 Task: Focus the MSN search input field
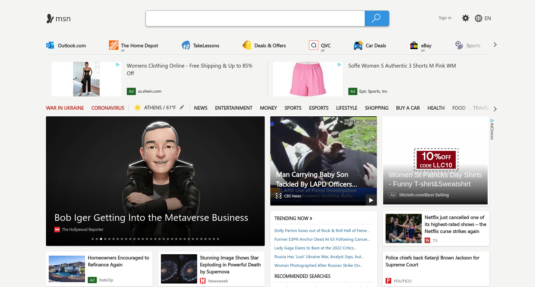click(x=255, y=18)
